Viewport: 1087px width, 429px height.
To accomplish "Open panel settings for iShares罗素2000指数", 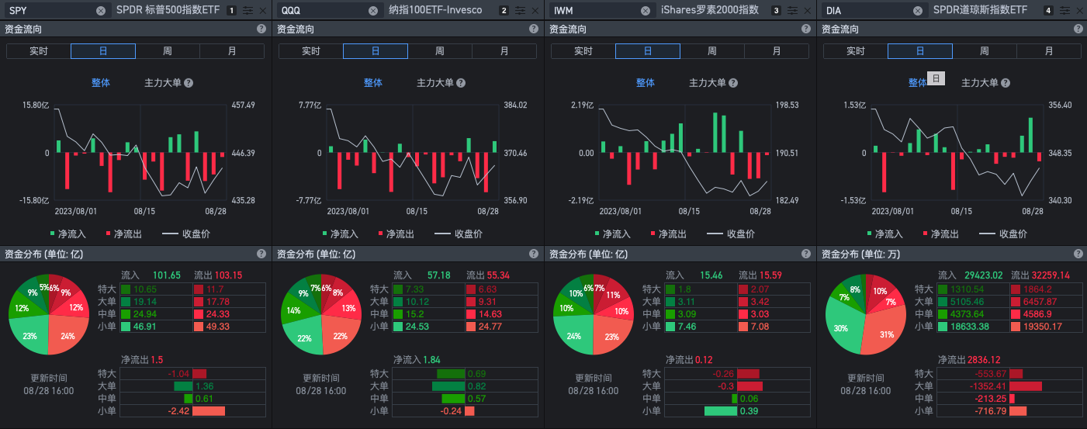I will (793, 11).
